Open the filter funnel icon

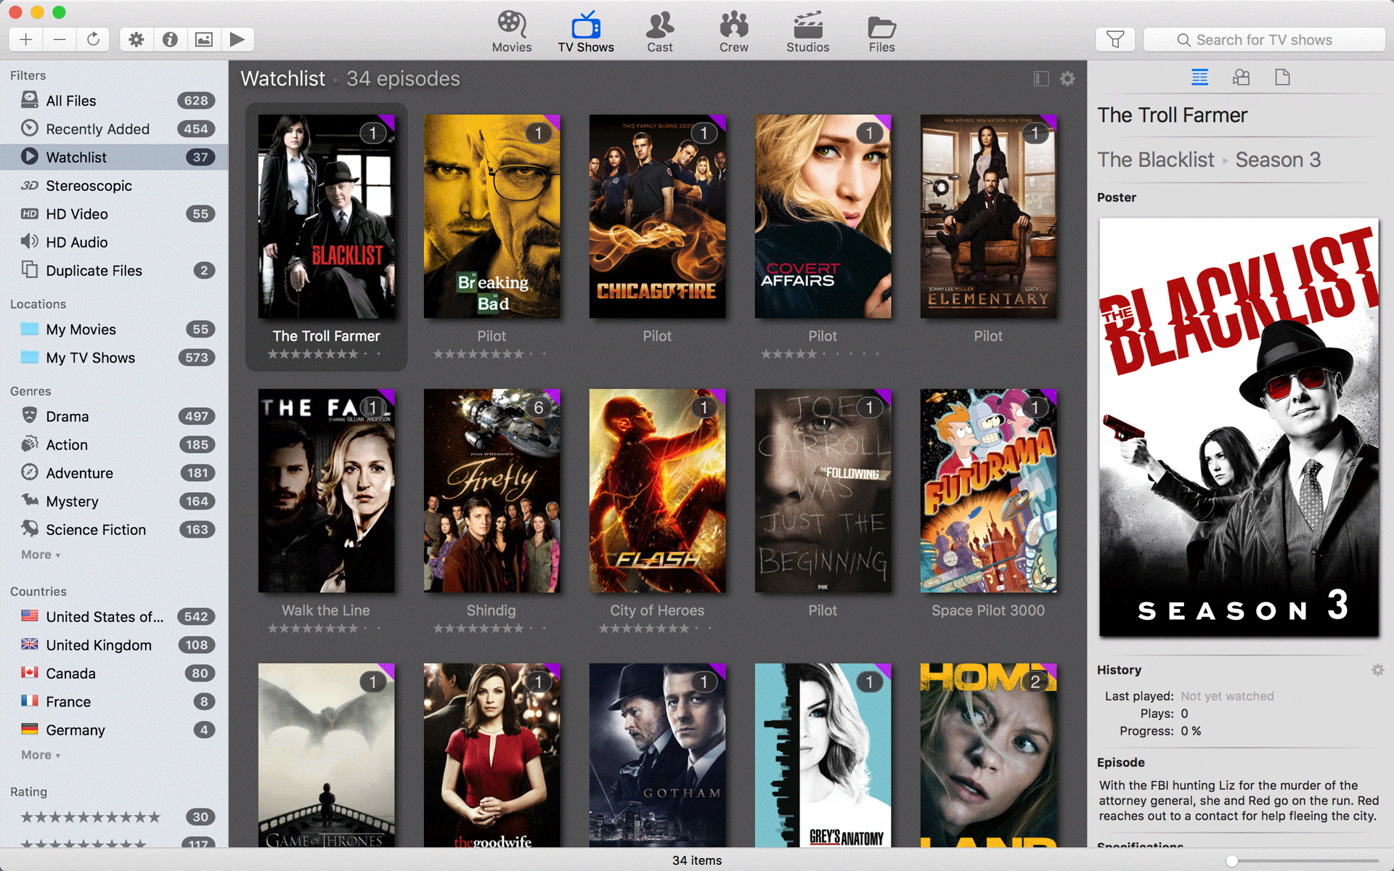(x=1115, y=39)
